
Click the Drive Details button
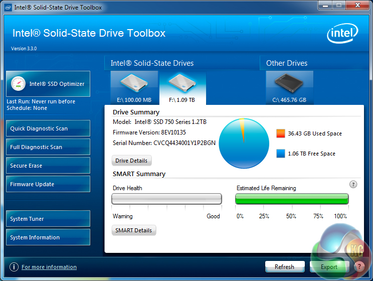pyautogui.click(x=131, y=161)
